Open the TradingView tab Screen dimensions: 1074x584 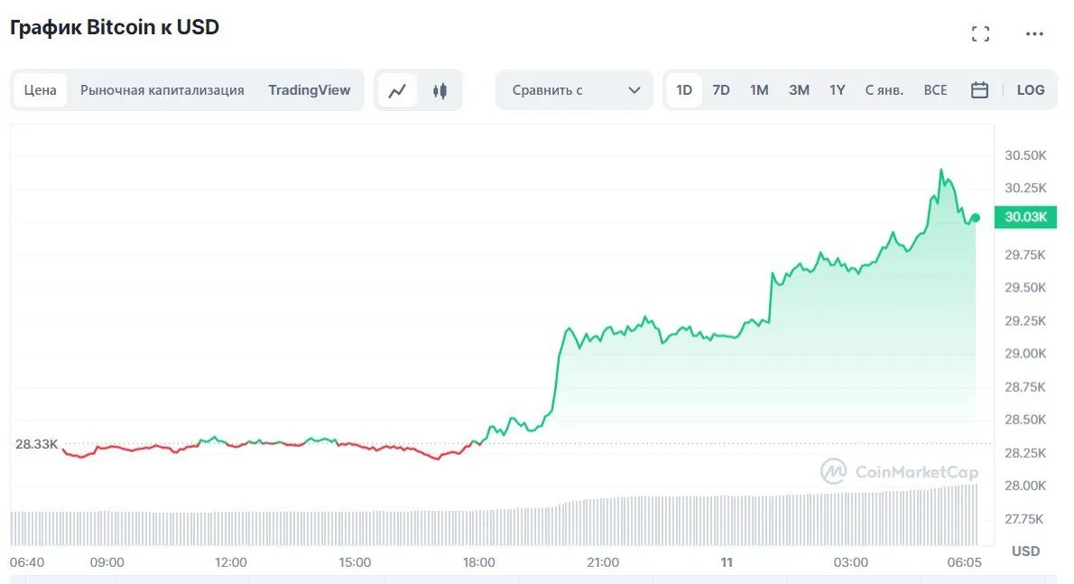click(x=310, y=90)
